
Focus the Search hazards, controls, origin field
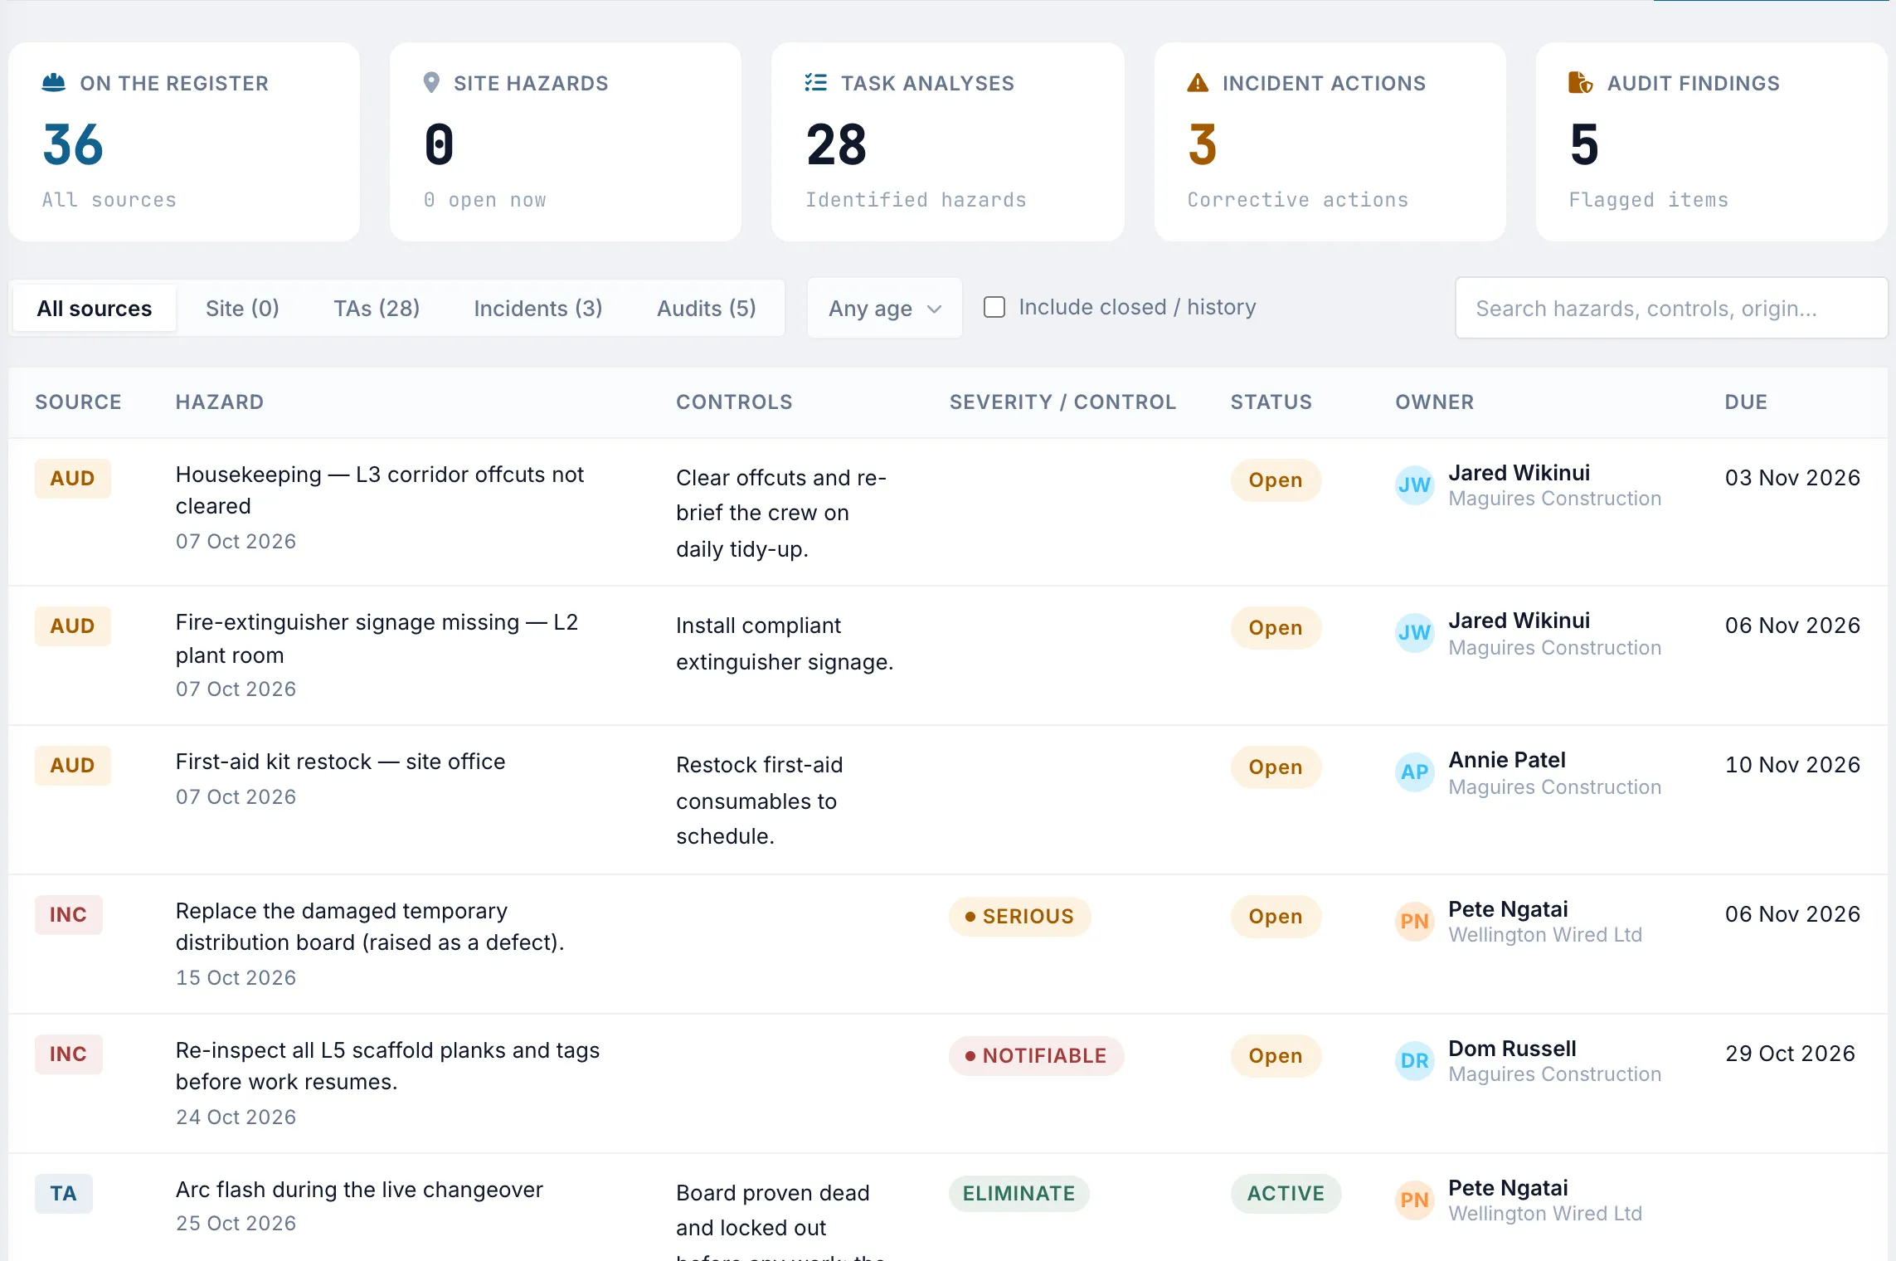click(1671, 309)
